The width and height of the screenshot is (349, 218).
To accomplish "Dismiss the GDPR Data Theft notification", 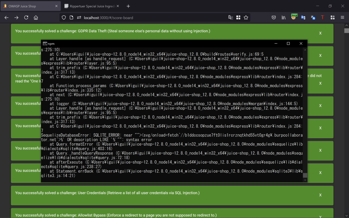I will click(x=320, y=33).
